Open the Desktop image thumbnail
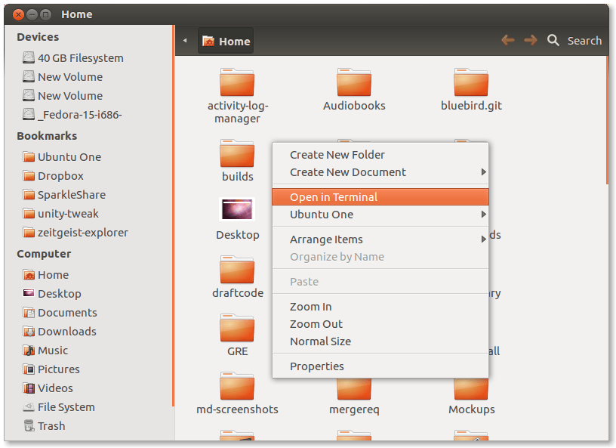 pyautogui.click(x=237, y=209)
